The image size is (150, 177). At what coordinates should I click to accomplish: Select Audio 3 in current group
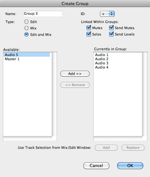118,63
